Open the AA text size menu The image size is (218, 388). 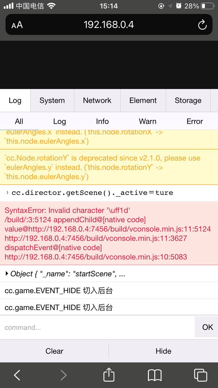pos(17,25)
